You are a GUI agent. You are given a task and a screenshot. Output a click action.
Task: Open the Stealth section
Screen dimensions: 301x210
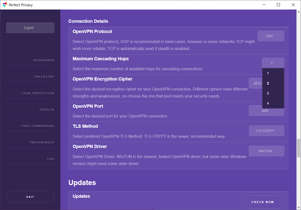[47, 110]
